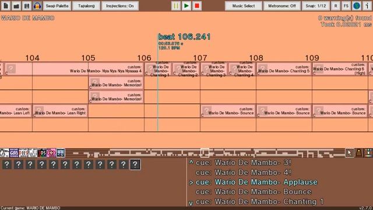The height and width of the screenshot is (210, 373).
Task: Click the Chanting 3 block
Action: click(214, 69)
